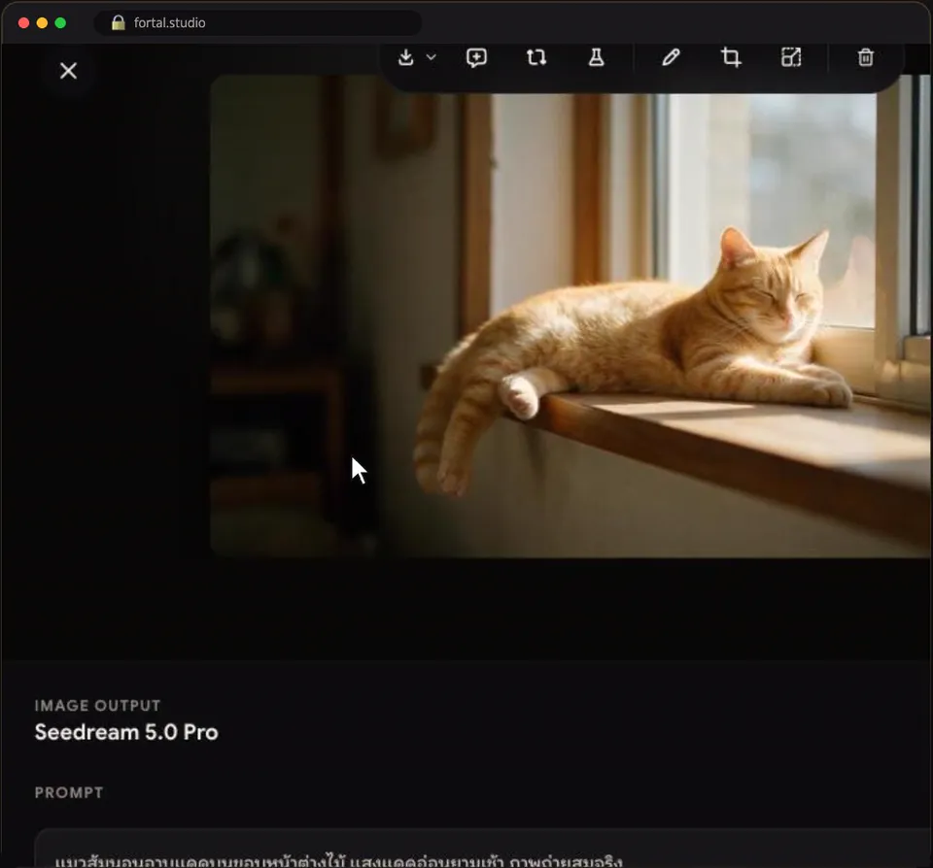Image resolution: width=933 pixels, height=868 pixels.
Task: Click the lock icon beside the URL
Action: pos(119,22)
